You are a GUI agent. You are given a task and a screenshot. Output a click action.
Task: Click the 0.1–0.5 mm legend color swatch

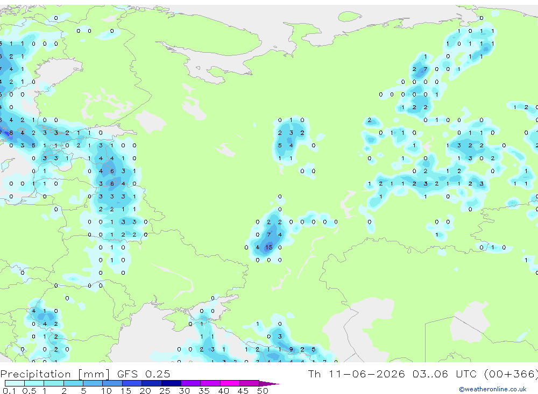pyautogui.click(x=15, y=383)
